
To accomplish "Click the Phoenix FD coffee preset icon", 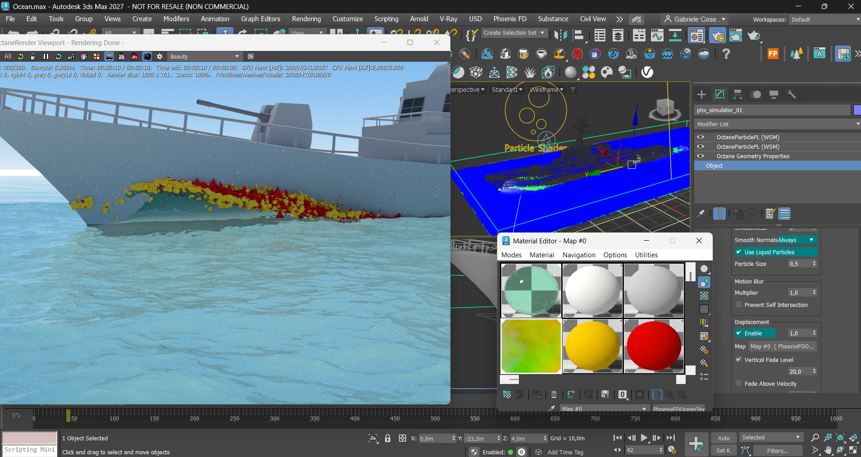I will pyautogui.click(x=541, y=54).
